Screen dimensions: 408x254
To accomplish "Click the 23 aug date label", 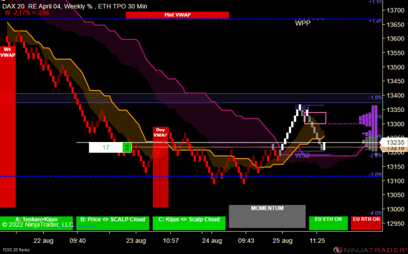I will tap(136, 241).
